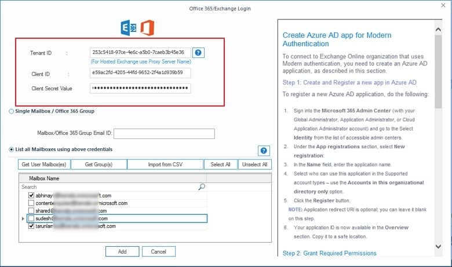Click the help panel scroll down arrow
Screen dimensions: 452x267
tap(438, 246)
